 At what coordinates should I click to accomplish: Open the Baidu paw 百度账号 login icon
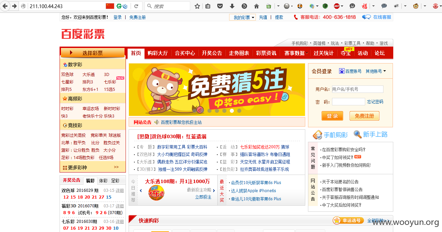(341, 71)
